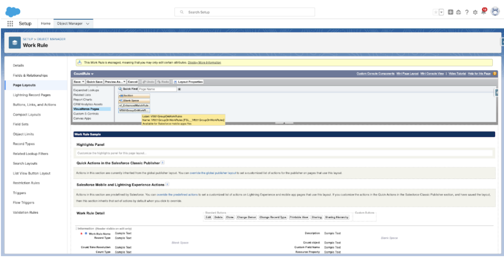Image resolution: width=504 pixels, height=258 pixels.
Task: Open the Mini Page Layout link
Action: point(408,74)
